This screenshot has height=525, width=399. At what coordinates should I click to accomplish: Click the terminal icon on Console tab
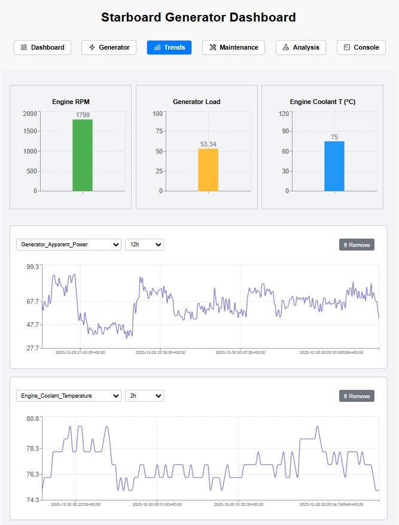tap(348, 47)
